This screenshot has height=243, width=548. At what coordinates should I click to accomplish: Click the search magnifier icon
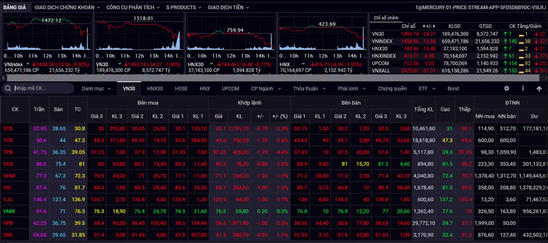tap(8, 89)
